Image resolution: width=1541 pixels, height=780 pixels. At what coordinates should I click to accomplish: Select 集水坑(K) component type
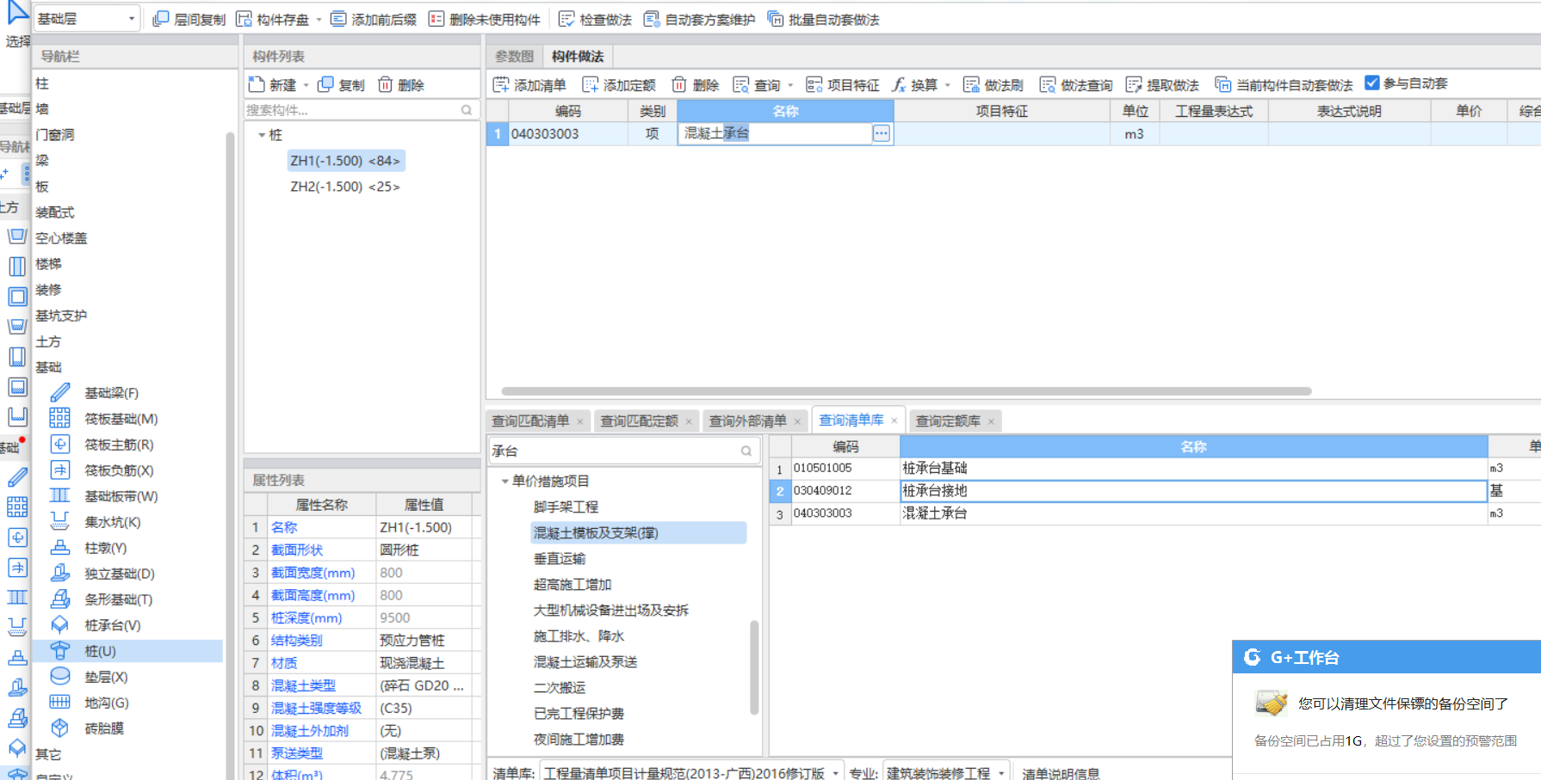click(112, 522)
